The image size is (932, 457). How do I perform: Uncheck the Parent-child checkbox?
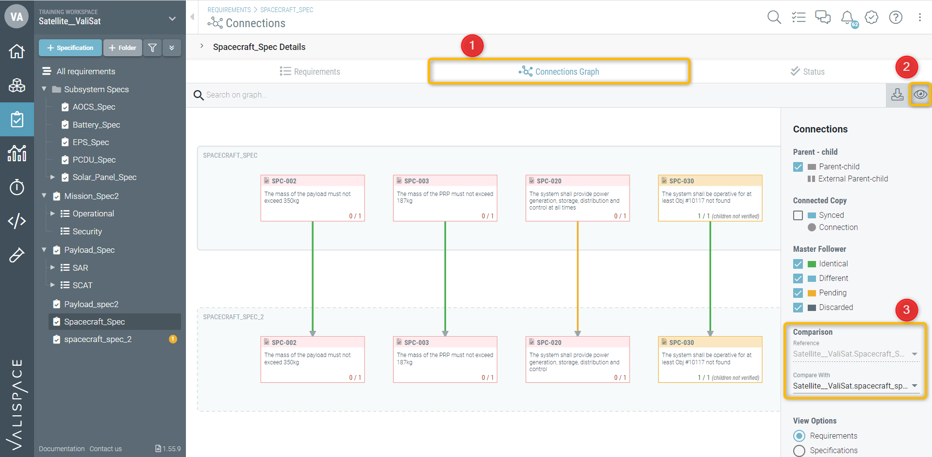(798, 167)
